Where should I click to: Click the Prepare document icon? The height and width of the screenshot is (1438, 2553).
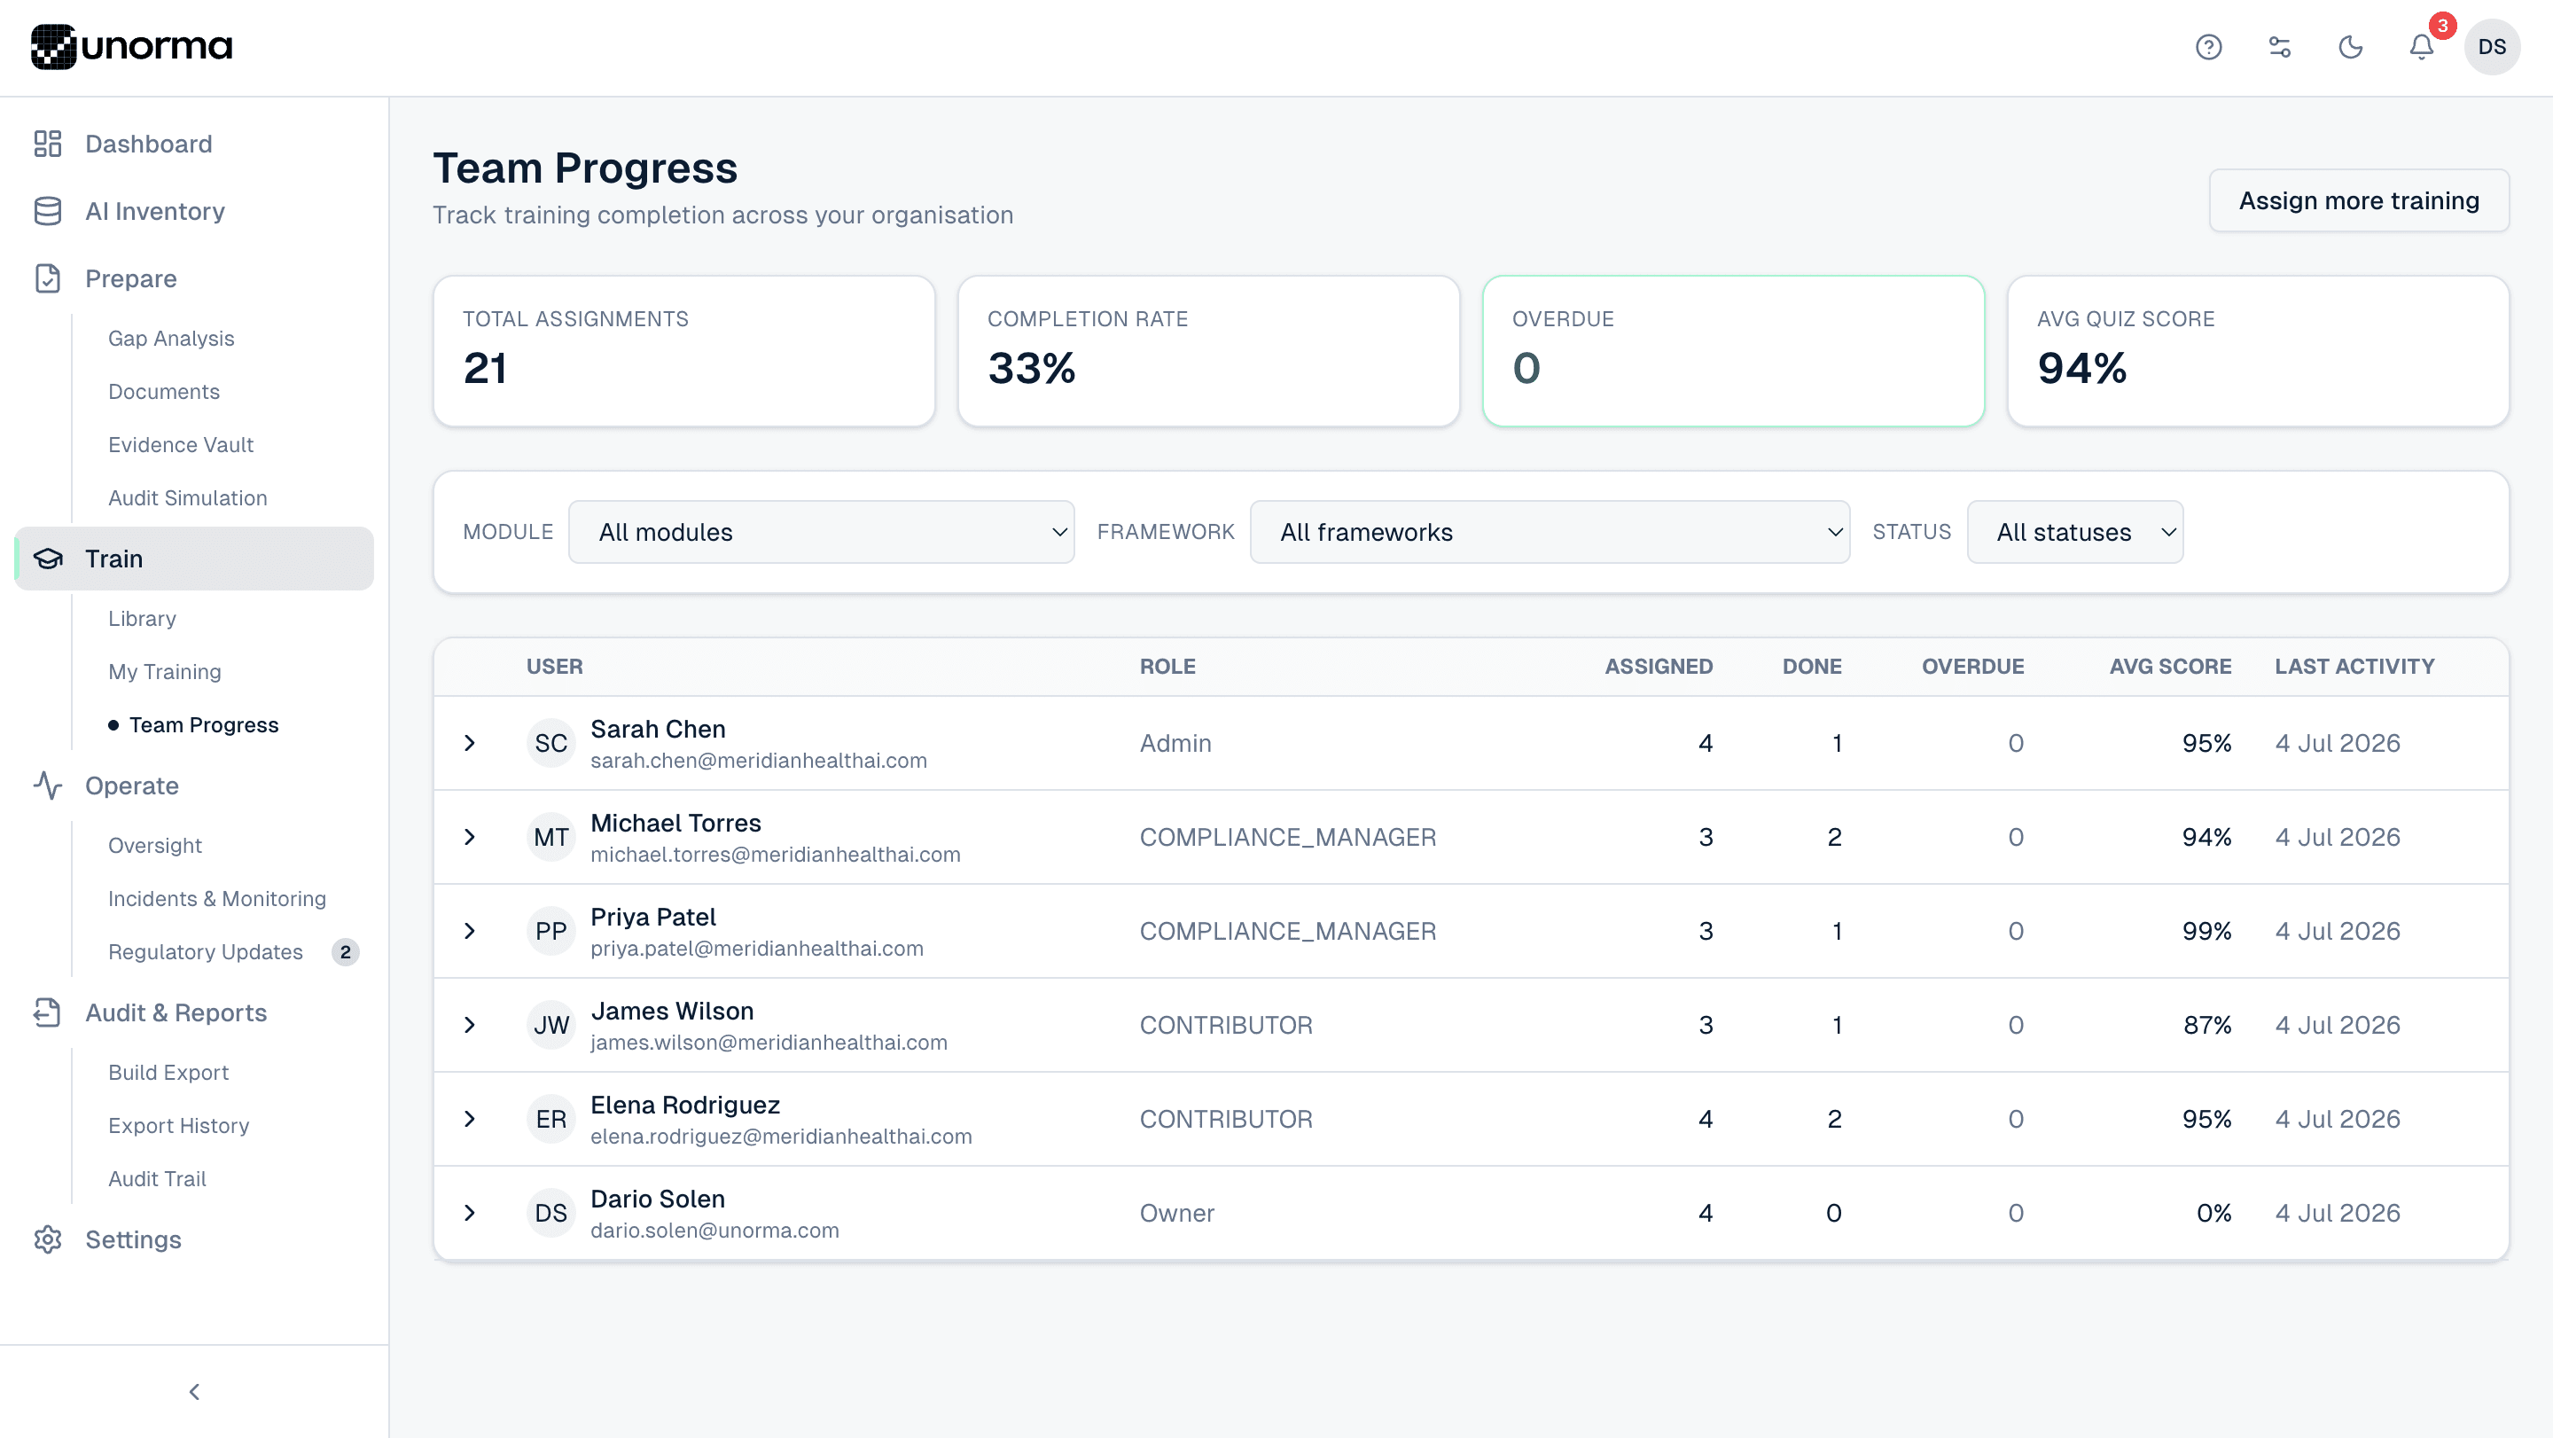[48, 278]
